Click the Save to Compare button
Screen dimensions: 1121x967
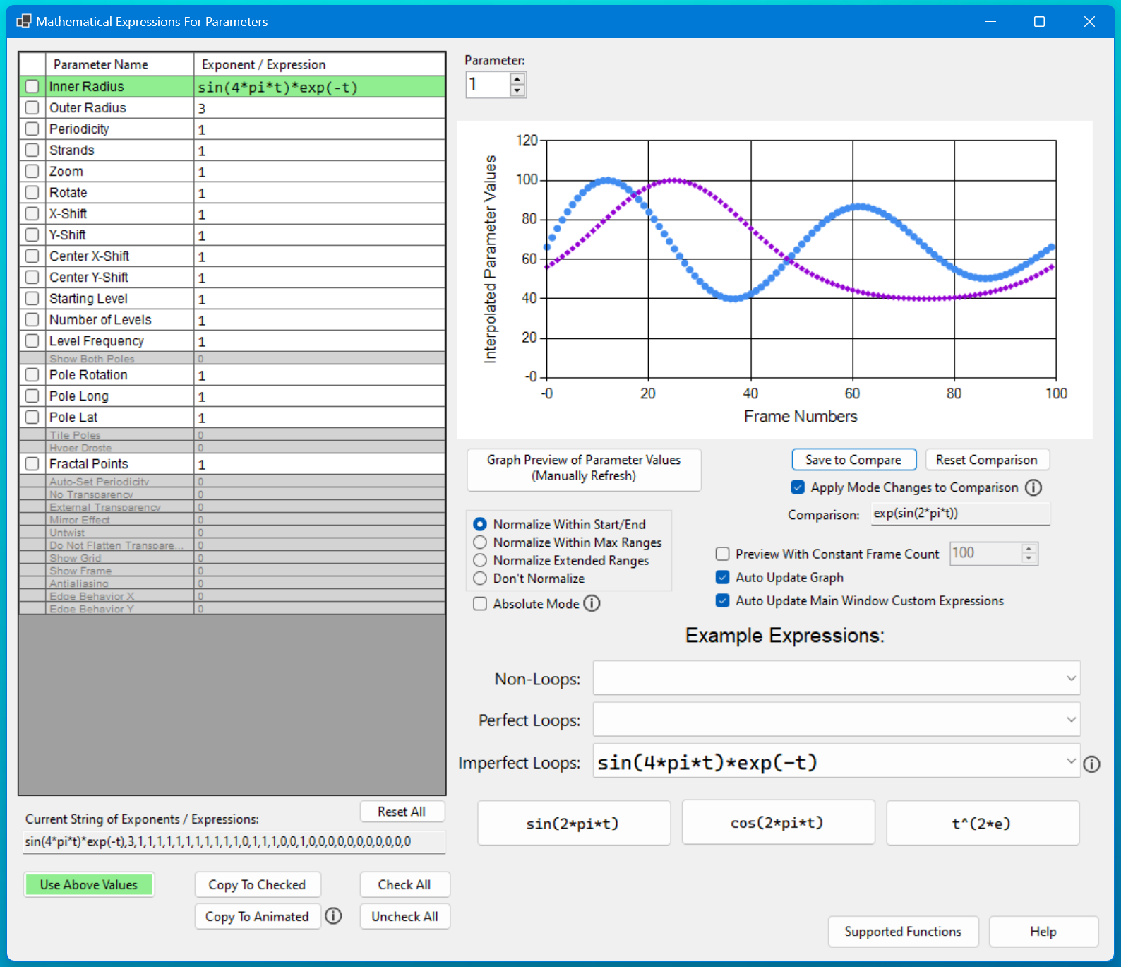point(853,460)
